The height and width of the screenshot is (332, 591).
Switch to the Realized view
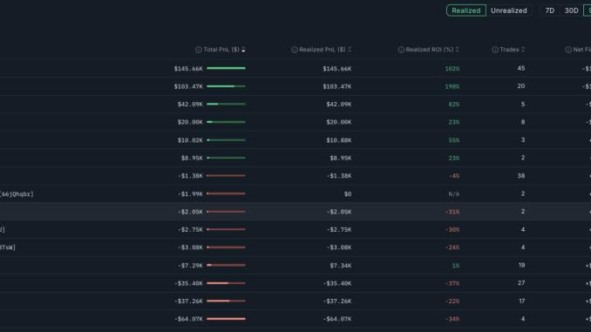[465, 10]
